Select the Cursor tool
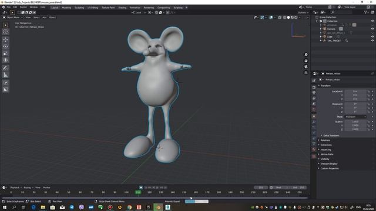Image resolution: width=376 pixels, height=211 pixels. click(x=5, y=32)
